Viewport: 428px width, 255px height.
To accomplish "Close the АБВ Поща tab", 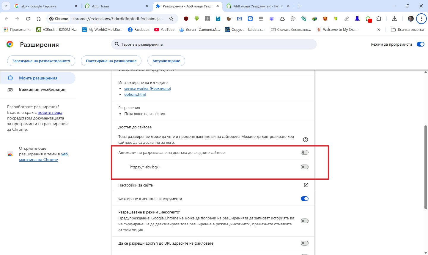I will 147,6.
